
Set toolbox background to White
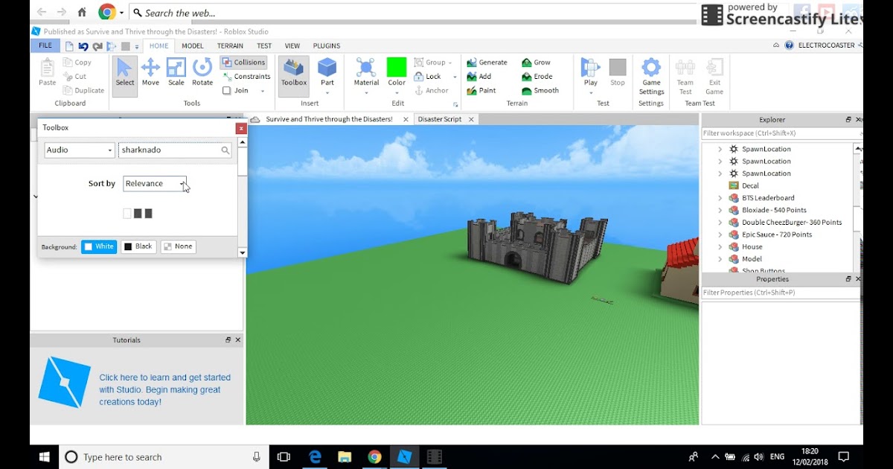tap(99, 246)
